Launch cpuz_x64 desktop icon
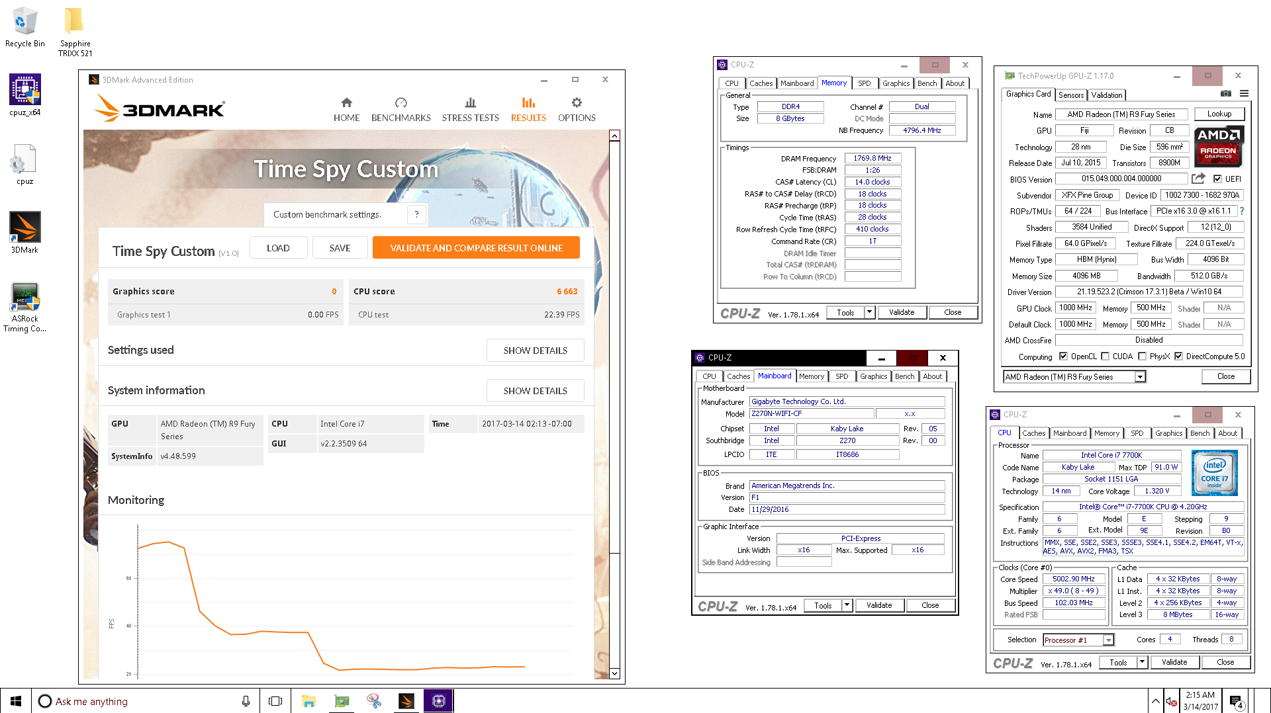 click(x=25, y=95)
